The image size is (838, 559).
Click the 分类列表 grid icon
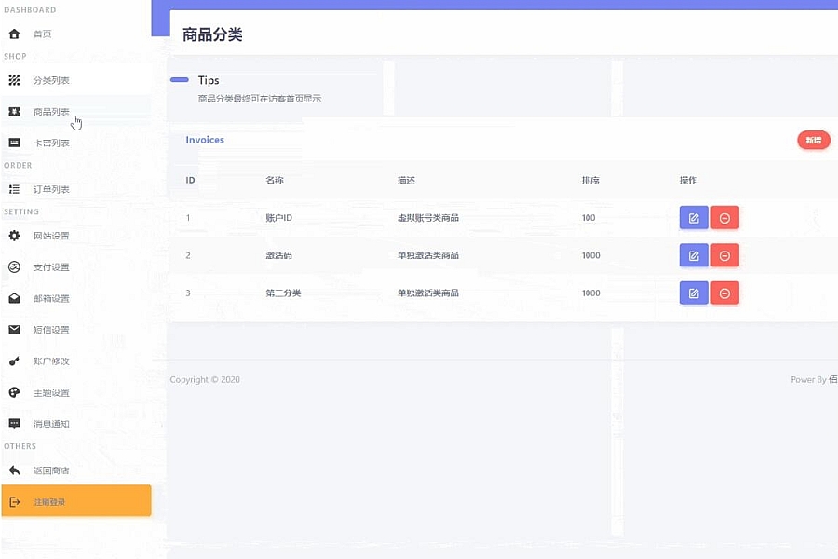coord(14,80)
